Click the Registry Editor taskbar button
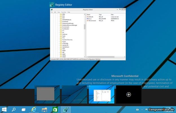 [x=66, y=110]
